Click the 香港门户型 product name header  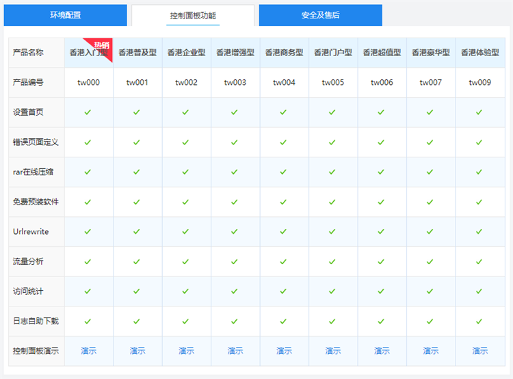click(332, 53)
